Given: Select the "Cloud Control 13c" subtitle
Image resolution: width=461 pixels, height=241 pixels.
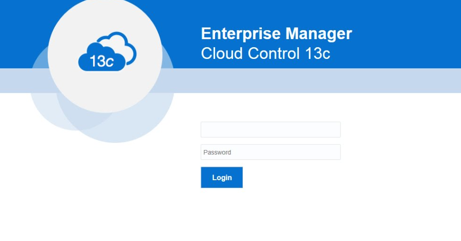Looking at the screenshot, I should [265, 53].
